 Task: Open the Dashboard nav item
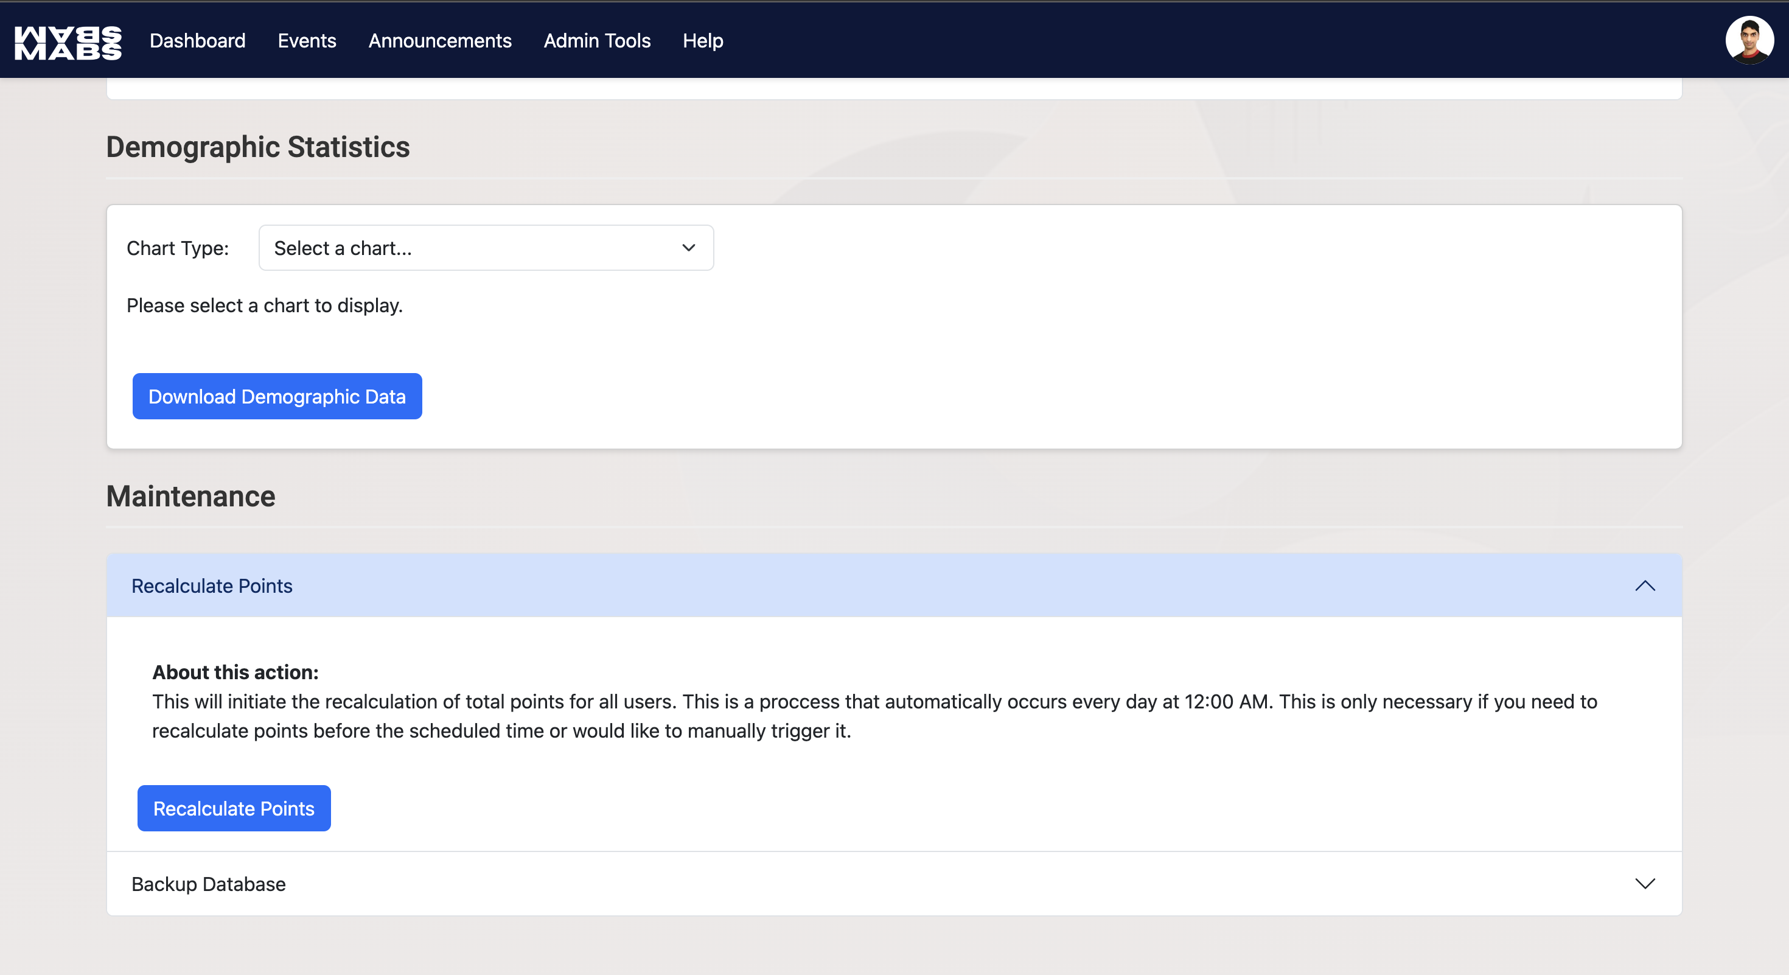tap(197, 41)
